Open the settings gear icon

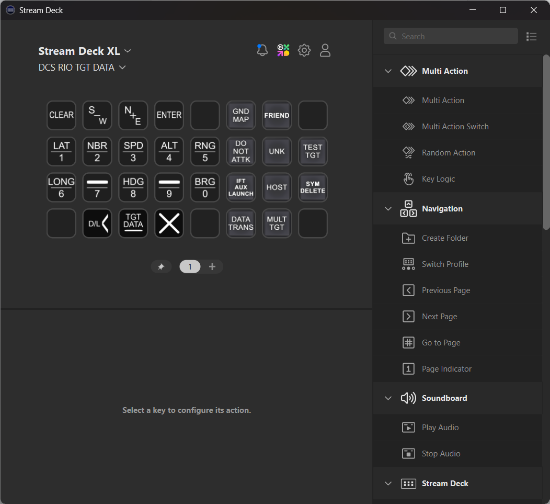[x=304, y=50]
